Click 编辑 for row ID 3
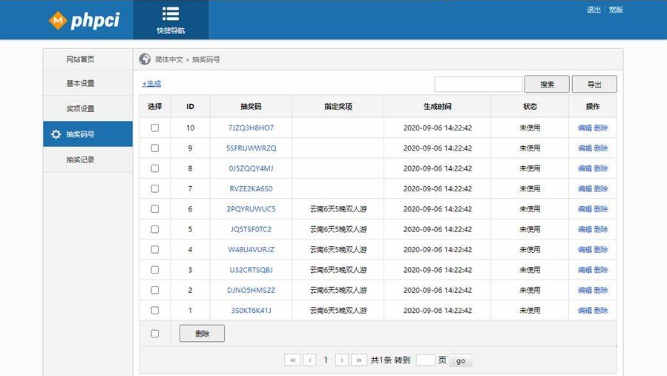 [x=585, y=270]
